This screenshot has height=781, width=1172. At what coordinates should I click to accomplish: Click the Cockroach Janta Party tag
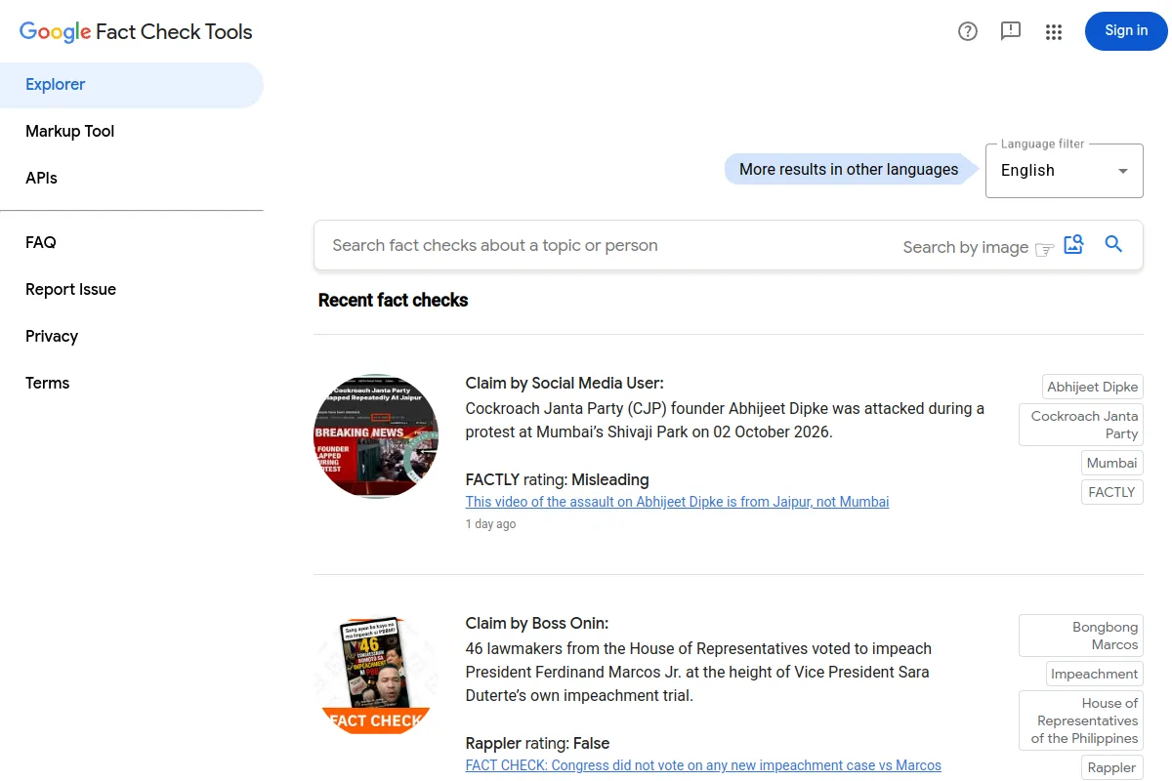[1081, 425]
